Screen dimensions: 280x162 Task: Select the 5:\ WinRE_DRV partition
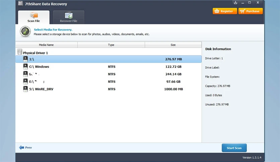click(109, 89)
